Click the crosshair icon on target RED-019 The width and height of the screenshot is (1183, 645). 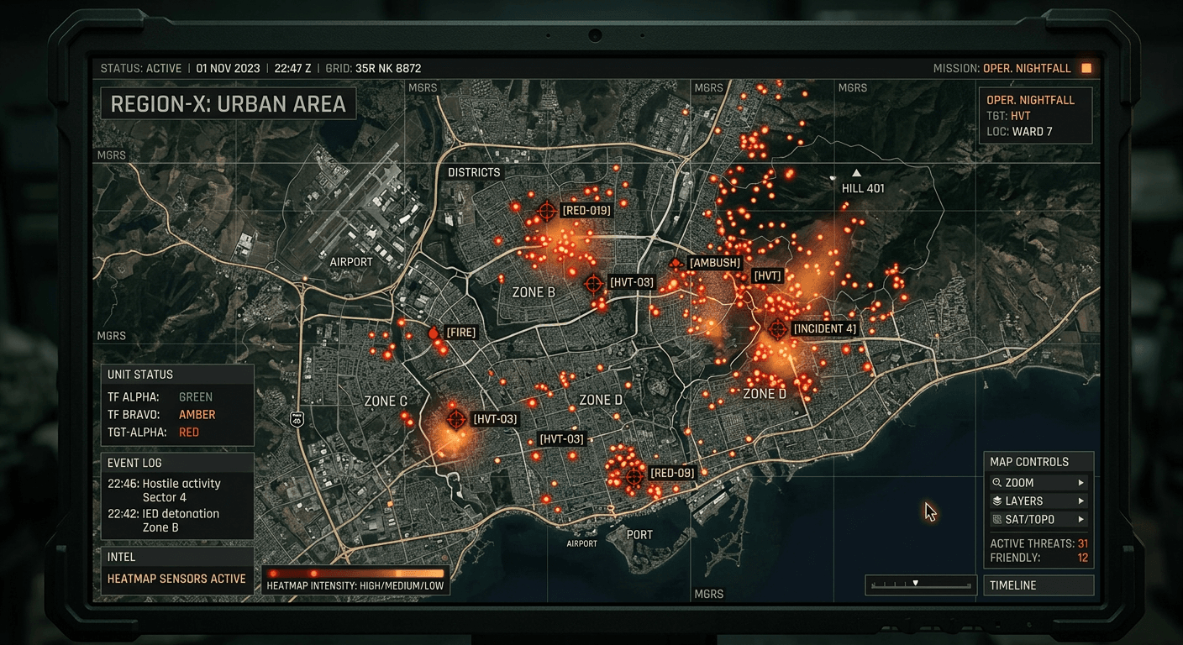click(x=546, y=211)
